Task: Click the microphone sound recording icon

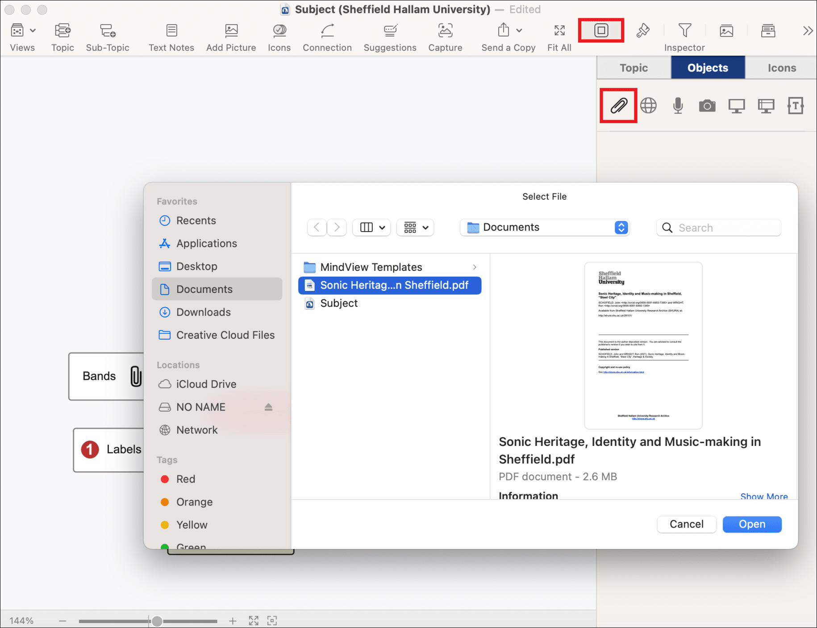Action: [678, 106]
